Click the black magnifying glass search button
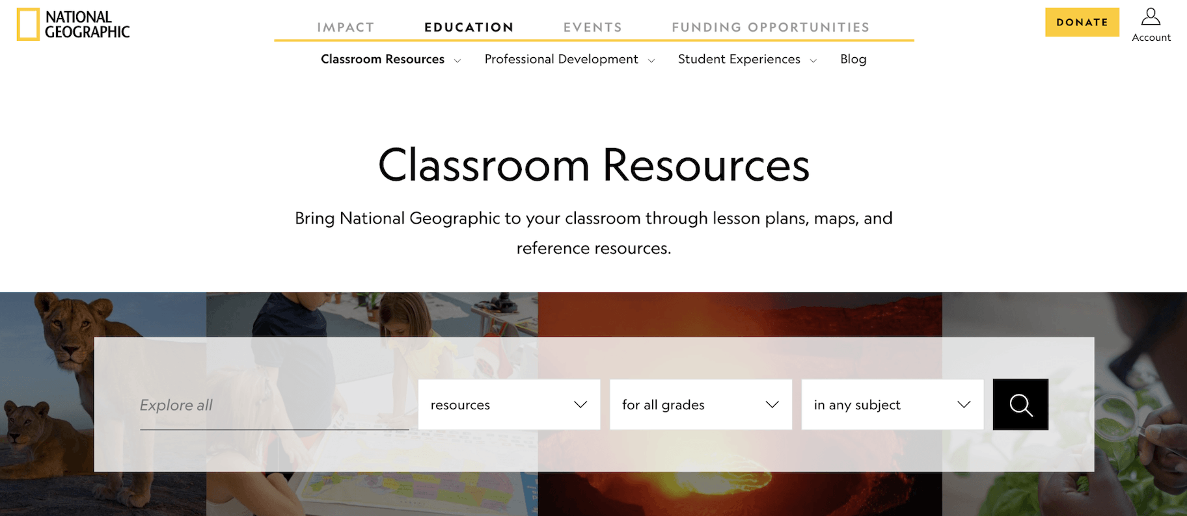1187x516 pixels. 1020,404
